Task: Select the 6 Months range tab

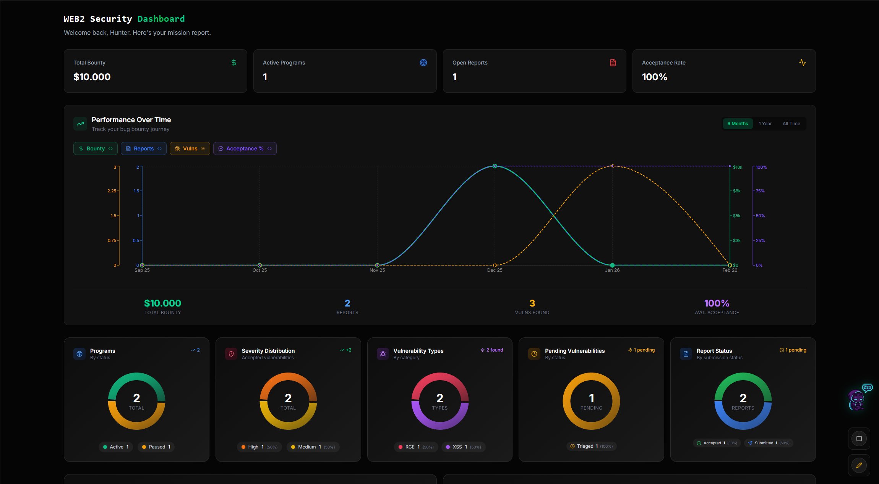Action: pos(737,124)
